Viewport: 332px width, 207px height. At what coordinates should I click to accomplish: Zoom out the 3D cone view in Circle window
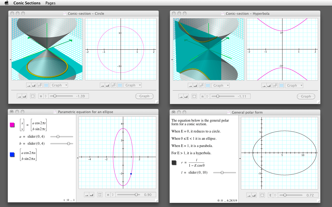[x=29, y=85]
